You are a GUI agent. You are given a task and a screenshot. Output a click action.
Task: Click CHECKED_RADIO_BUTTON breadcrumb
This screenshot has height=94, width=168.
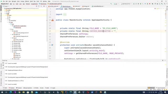point(55,4)
